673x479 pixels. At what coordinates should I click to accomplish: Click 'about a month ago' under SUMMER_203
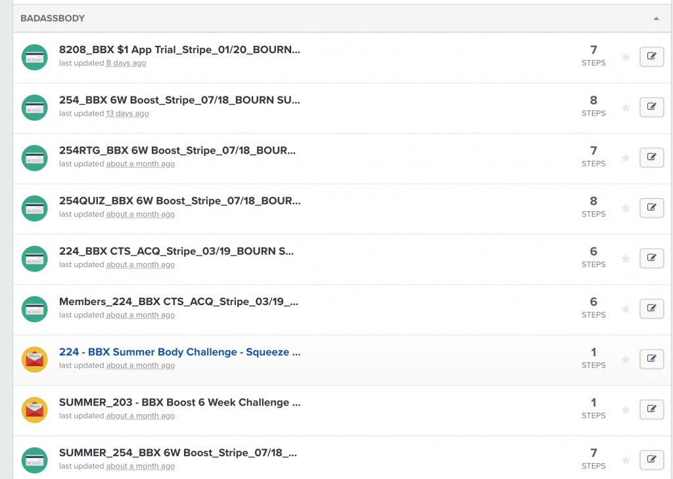(141, 416)
